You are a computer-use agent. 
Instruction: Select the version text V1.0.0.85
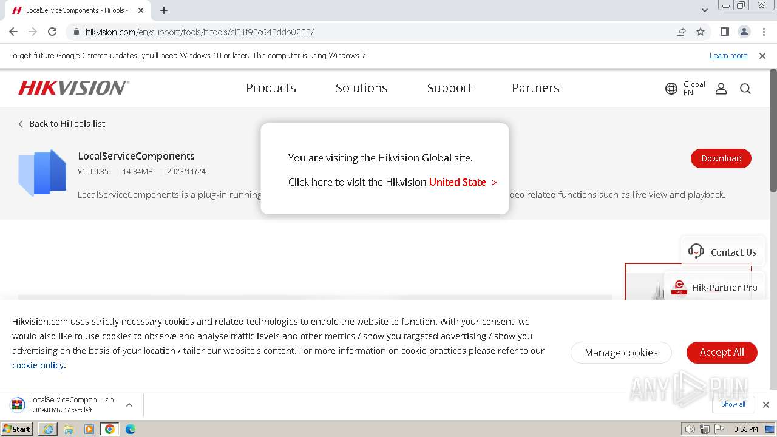click(x=93, y=172)
